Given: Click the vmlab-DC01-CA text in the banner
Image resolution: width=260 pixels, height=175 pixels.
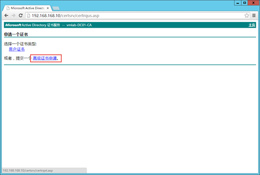Looking at the screenshot, I should pyautogui.click(x=79, y=25).
